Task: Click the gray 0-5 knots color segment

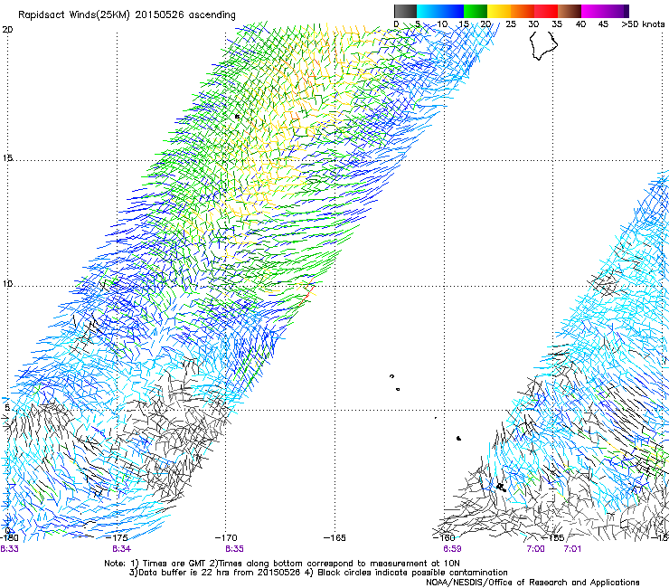Action: (x=405, y=11)
